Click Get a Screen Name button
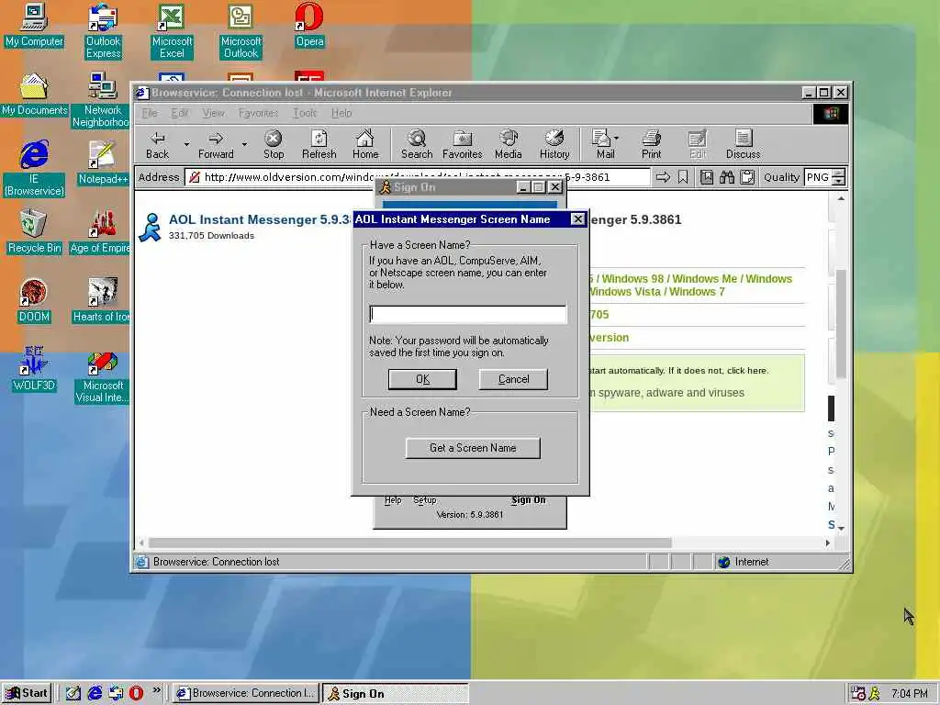940x705 pixels. (473, 448)
